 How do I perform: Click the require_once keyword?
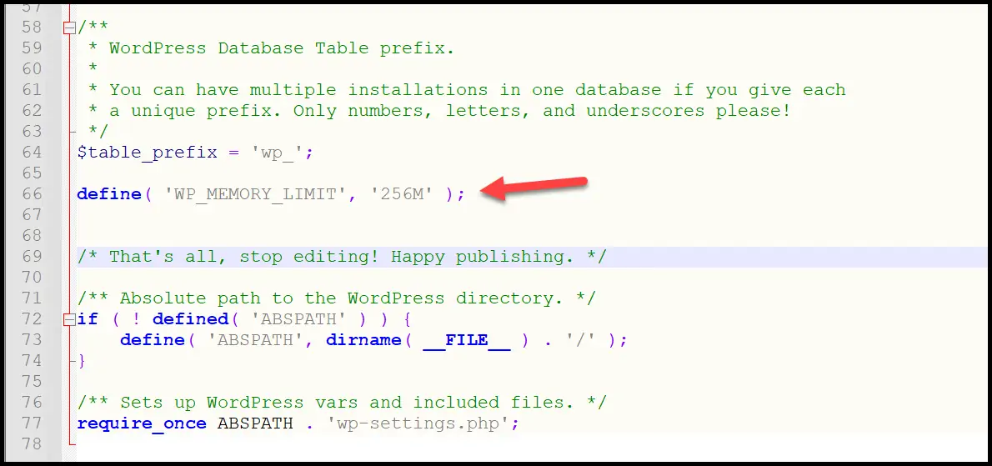141,423
